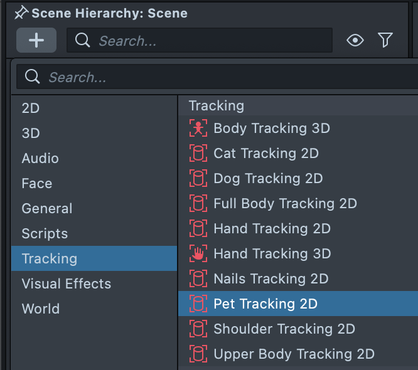The height and width of the screenshot is (370, 418).
Task: Select the Face category
Action: (37, 184)
